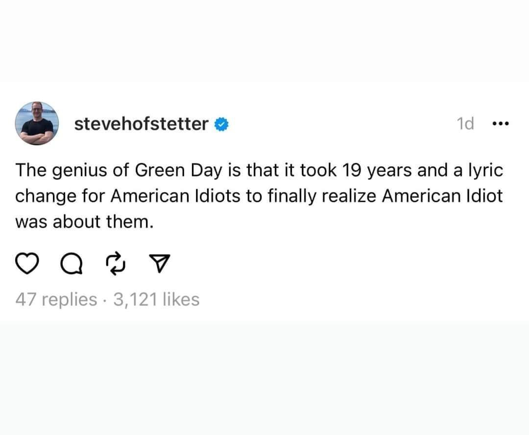The image size is (529, 435).
Task: Open the full post by clicking its text
Action: [260, 196]
